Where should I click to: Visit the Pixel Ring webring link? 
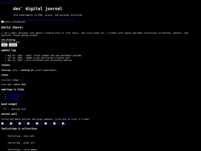tap(14, 97)
